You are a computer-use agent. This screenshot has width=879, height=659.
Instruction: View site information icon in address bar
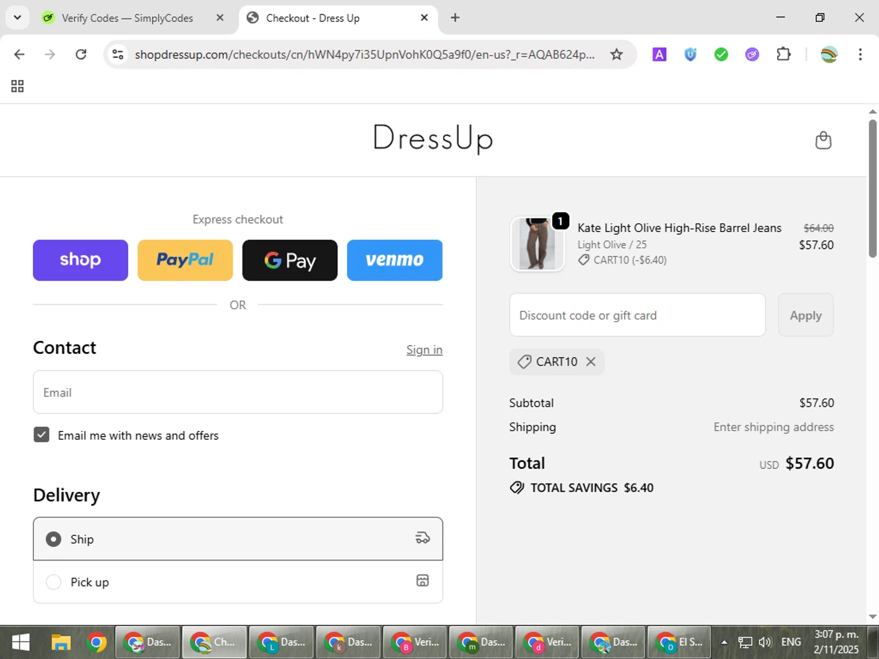pos(118,54)
